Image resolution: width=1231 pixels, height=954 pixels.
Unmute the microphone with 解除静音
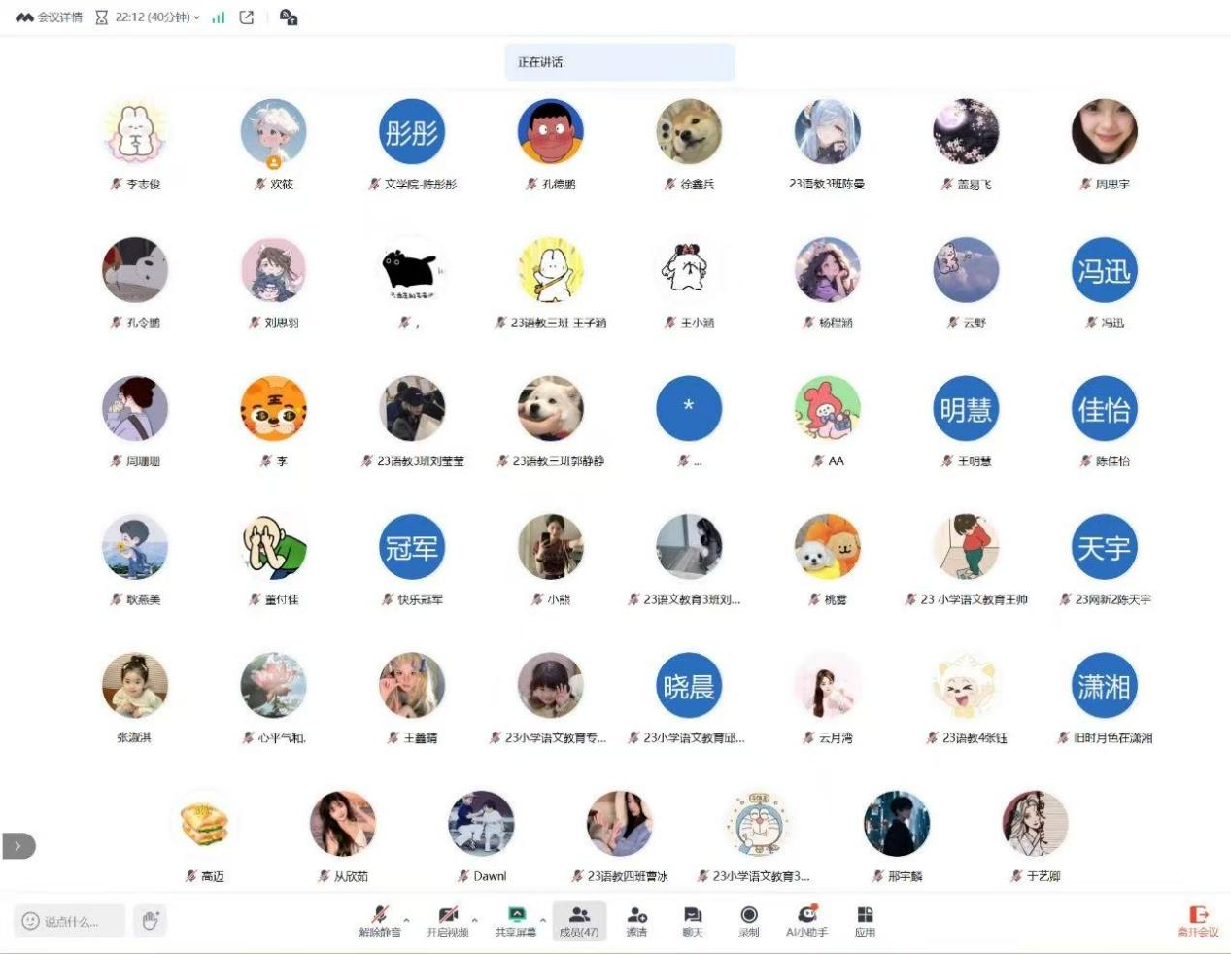(x=379, y=920)
